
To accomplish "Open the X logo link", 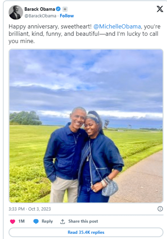I will [x=160, y=9].
